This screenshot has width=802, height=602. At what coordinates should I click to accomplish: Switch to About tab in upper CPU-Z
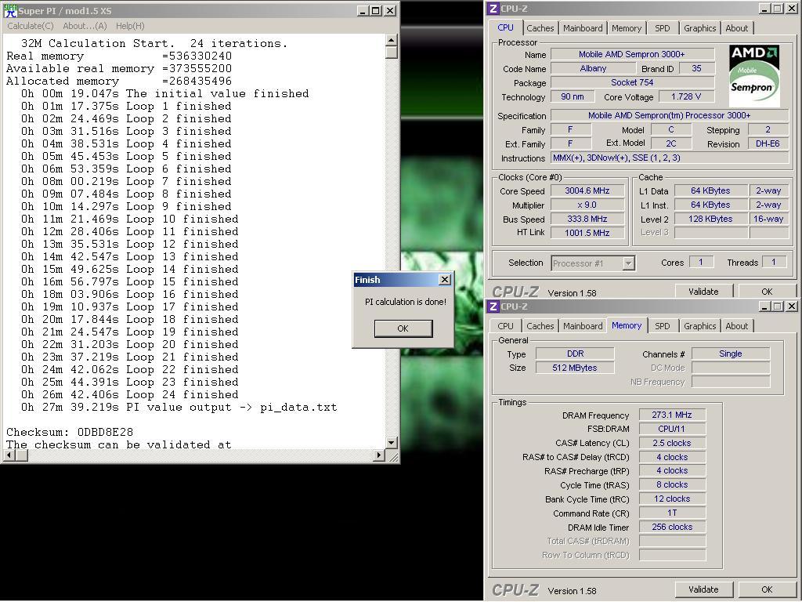tap(736, 29)
